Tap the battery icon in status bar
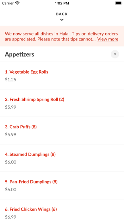This screenshot has width=124, height=220. click(119, 3)
